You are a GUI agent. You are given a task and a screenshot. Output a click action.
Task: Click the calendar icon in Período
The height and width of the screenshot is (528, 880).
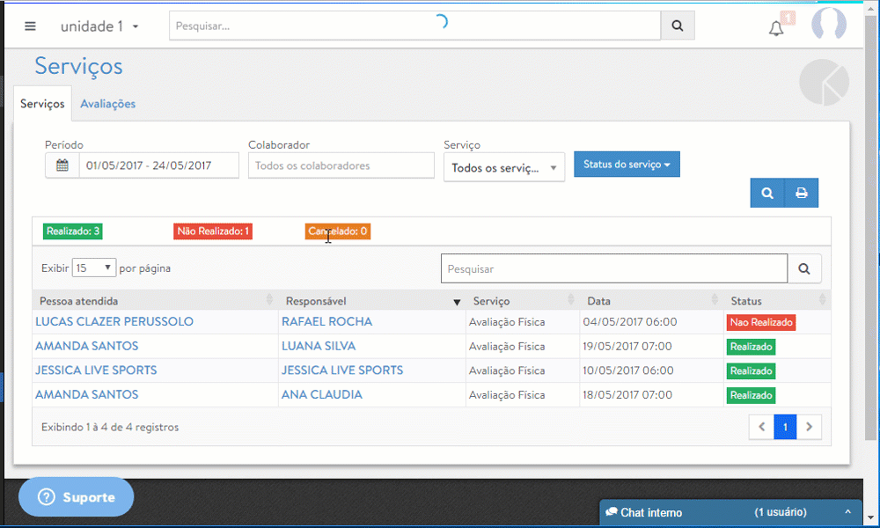pyautogui.click(x=62, y=165)
